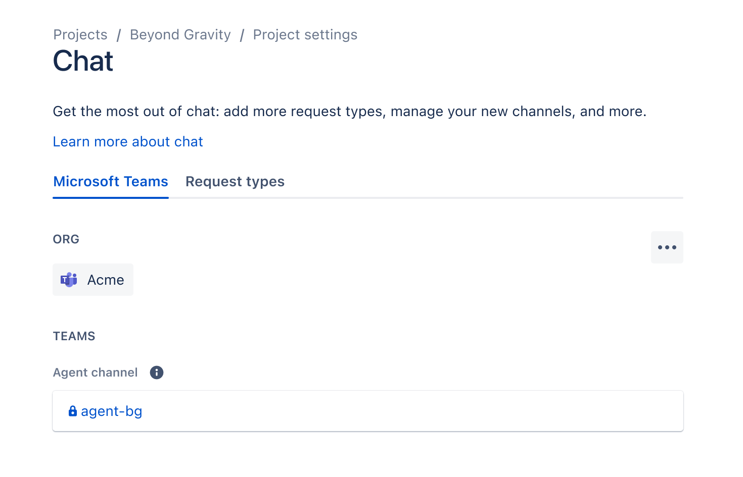Click Learn more about chat
Screen dimensions: 743x477
tap(127, 141)
